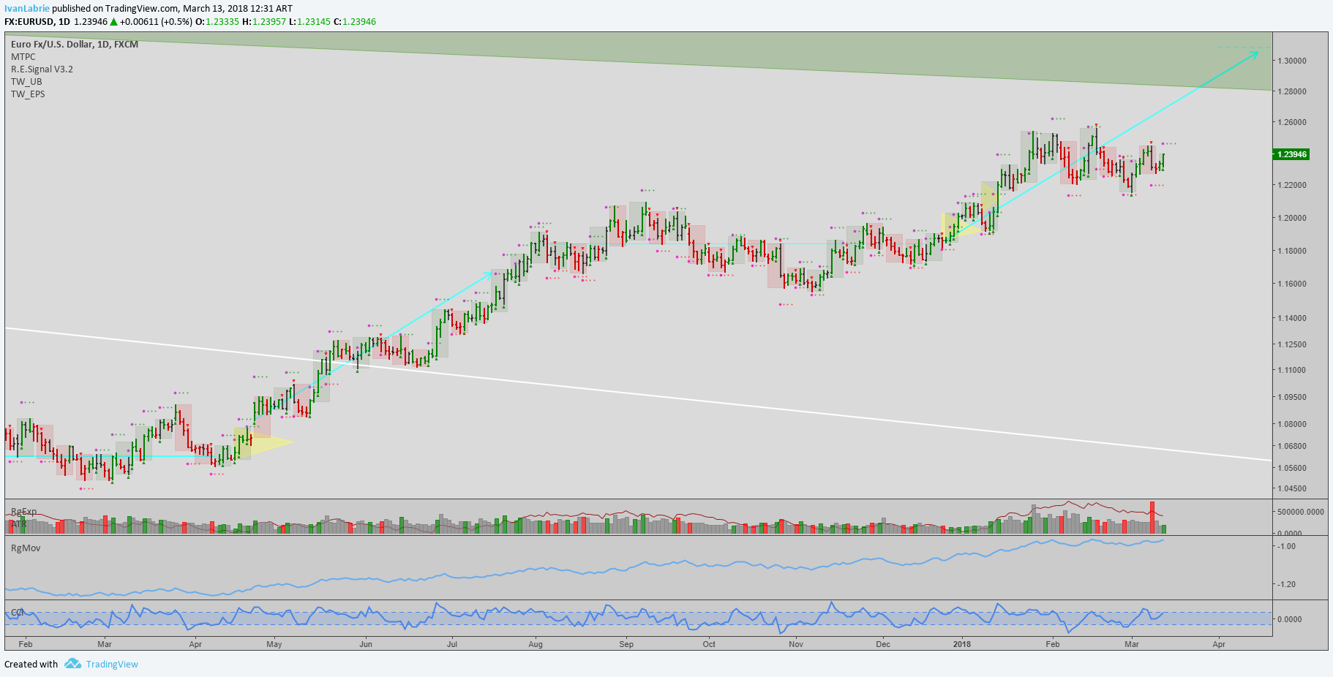The image size is (1333, 677).
Task: Select the RgExp volume pane label
Action: pyautogui.click(x=23, y=512)
